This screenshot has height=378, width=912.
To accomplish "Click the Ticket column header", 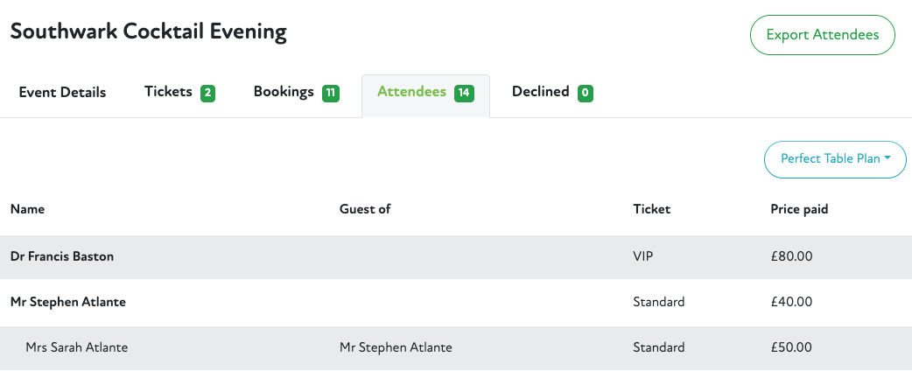I will [x=651, y=209].
